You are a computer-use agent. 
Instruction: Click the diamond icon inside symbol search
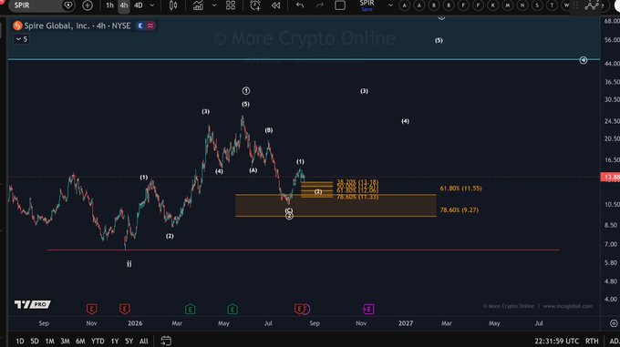[68, 5]
